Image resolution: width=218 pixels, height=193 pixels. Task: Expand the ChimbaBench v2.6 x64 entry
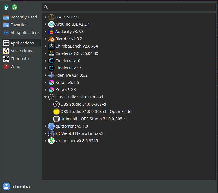[x=45, y=46]
